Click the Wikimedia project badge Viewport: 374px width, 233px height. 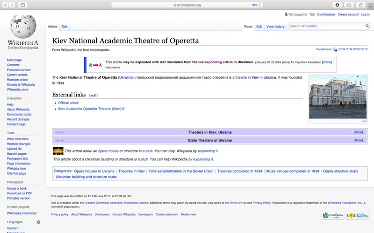[x=333, y=215]
